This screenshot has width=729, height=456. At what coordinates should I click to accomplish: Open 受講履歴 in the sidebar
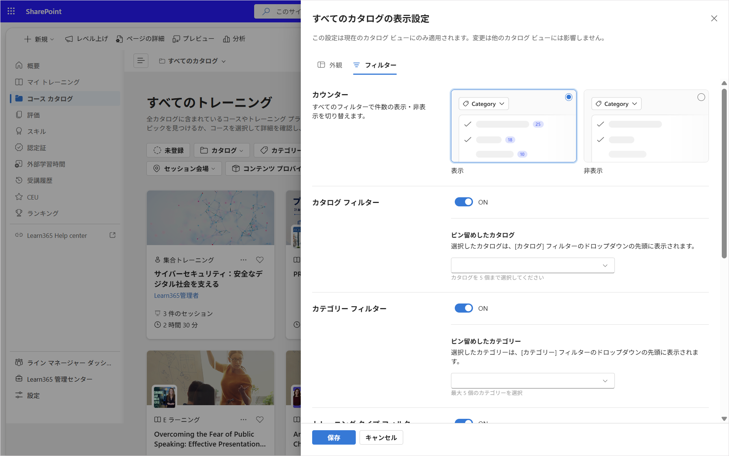65,181
